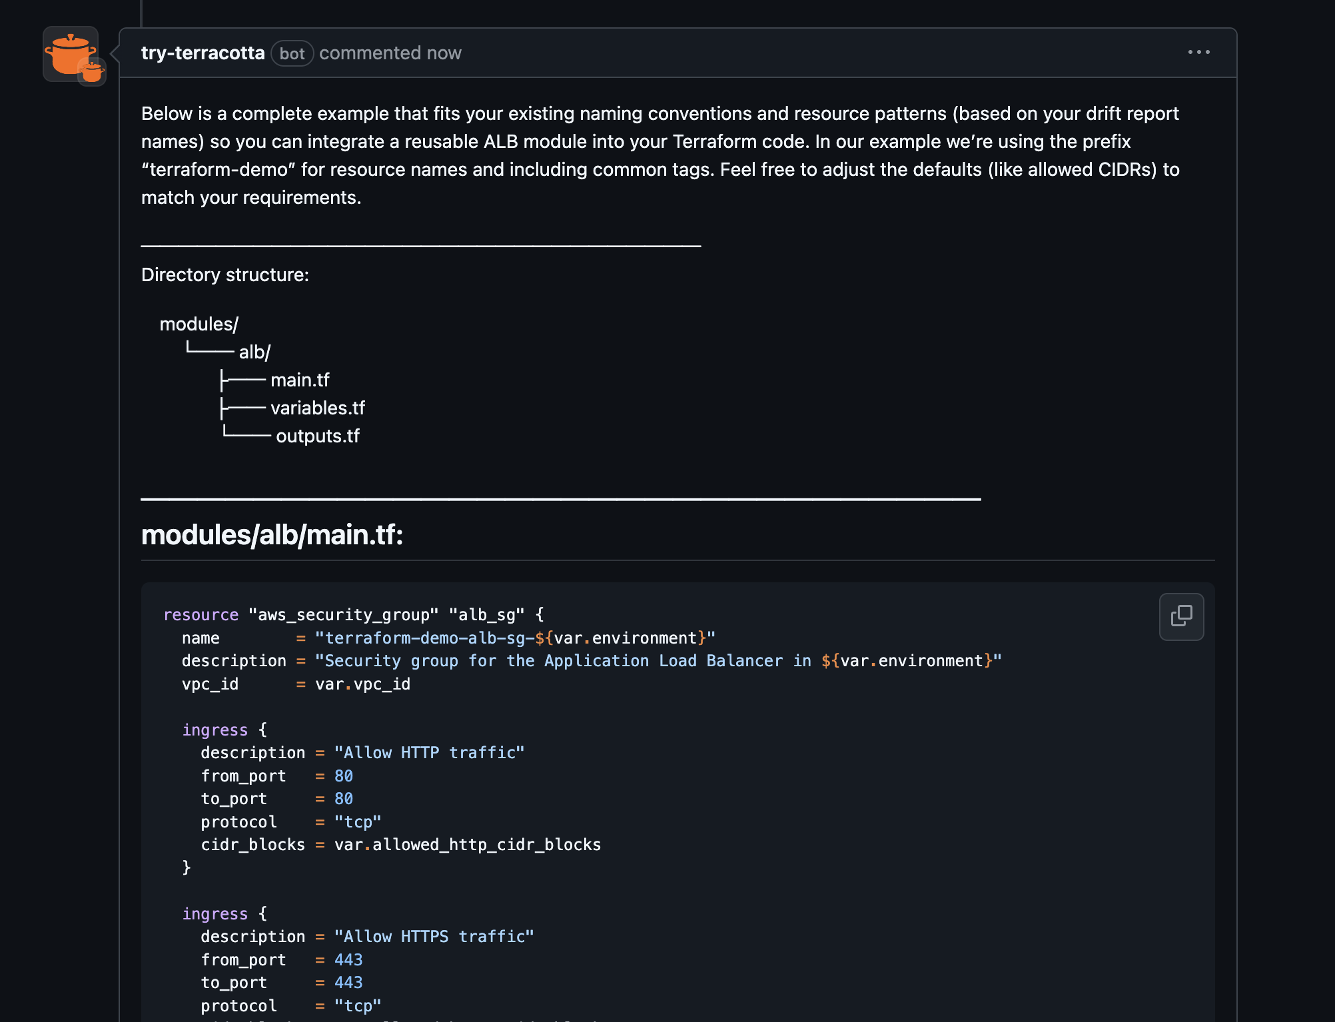Open the three-dot comment options menu
The width and height of the screenshot is (1335, 1022).
(x=1198, y=52)
